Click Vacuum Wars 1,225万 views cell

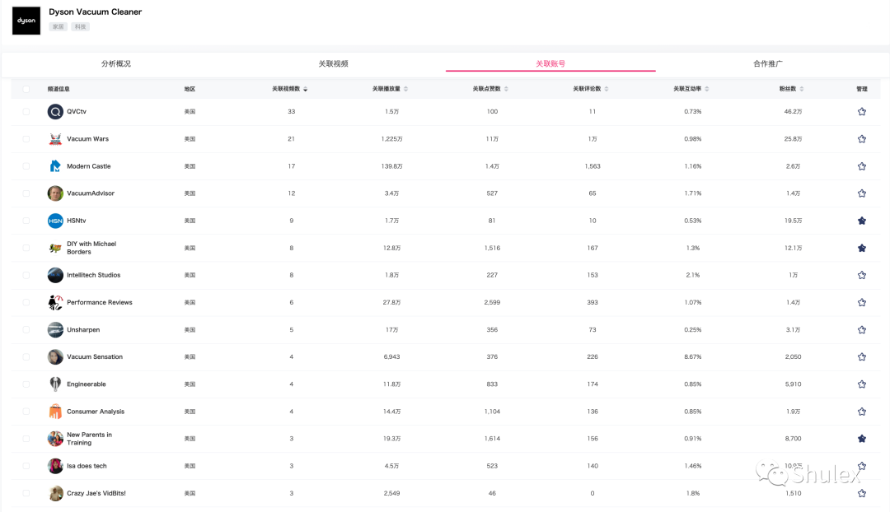(x=391, y=139)
